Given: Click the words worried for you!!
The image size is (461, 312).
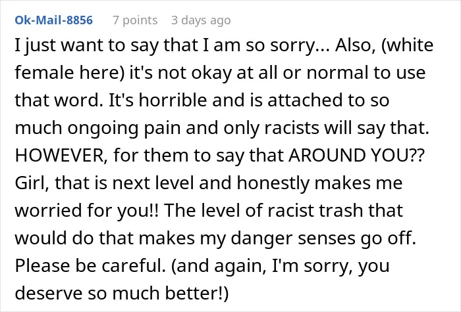Looking at the screenshot, I should click(x=86, y=211).
